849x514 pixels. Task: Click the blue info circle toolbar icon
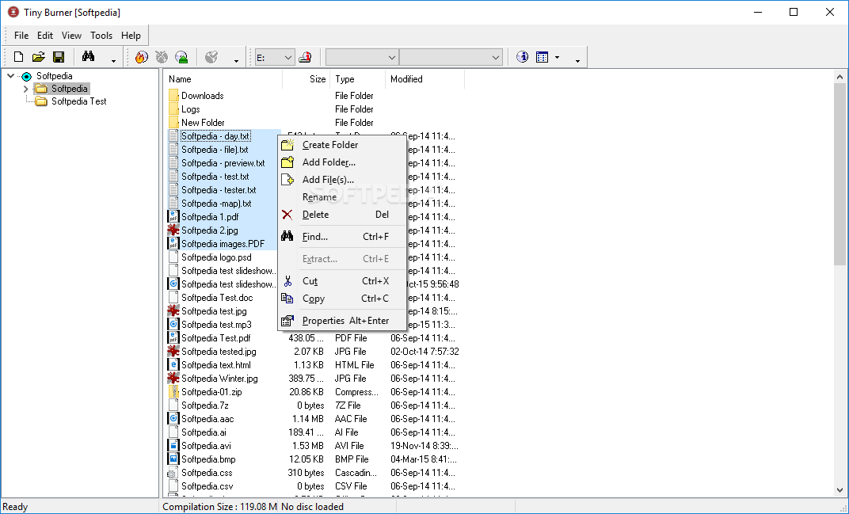(522, 57)
